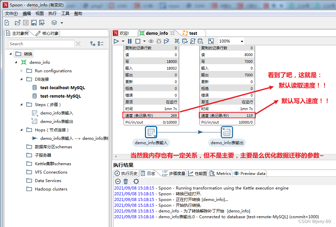Pause the running transformation
The height and width of the screenshot is (227, 336).
[130, 41]
